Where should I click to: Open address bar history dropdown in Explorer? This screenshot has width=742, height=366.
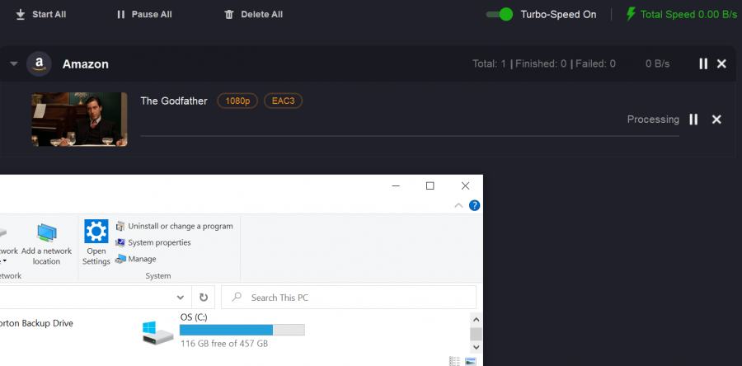(181, 298)
